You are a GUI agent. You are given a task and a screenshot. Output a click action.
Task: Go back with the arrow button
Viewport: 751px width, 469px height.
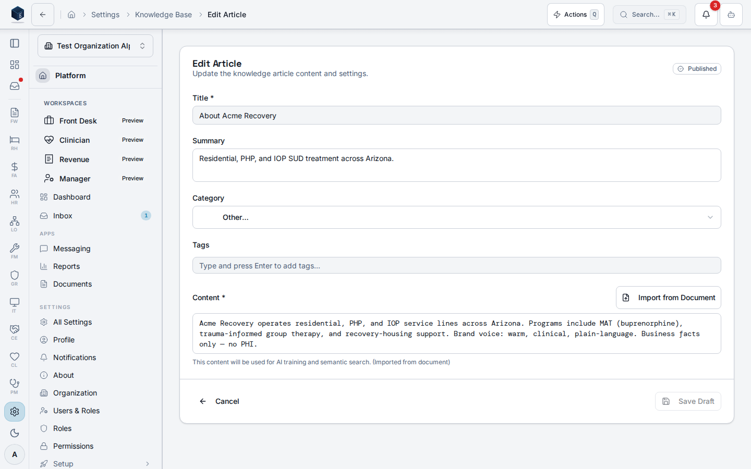pos(43,15)
